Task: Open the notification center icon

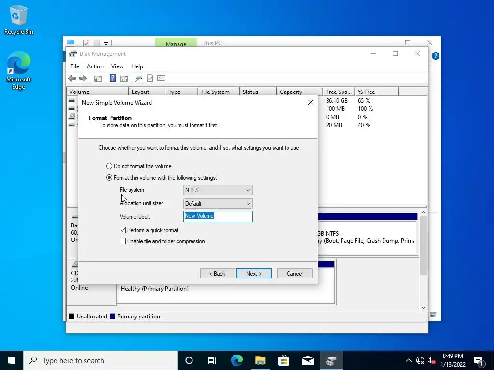Action: tap(479, 360)
